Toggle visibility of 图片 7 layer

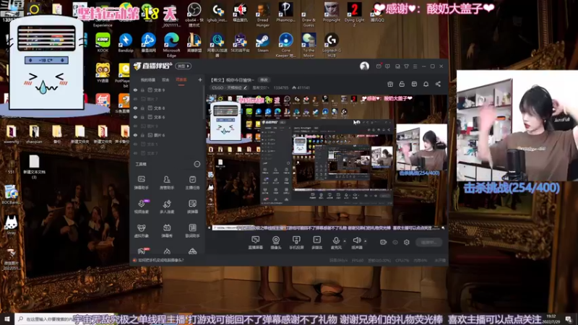(135, 99)
